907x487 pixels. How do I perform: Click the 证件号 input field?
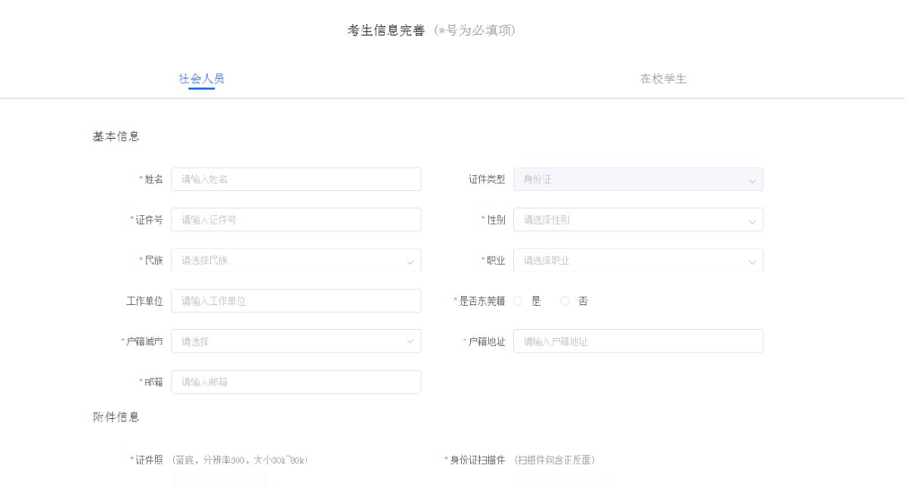tap(296, 220)
